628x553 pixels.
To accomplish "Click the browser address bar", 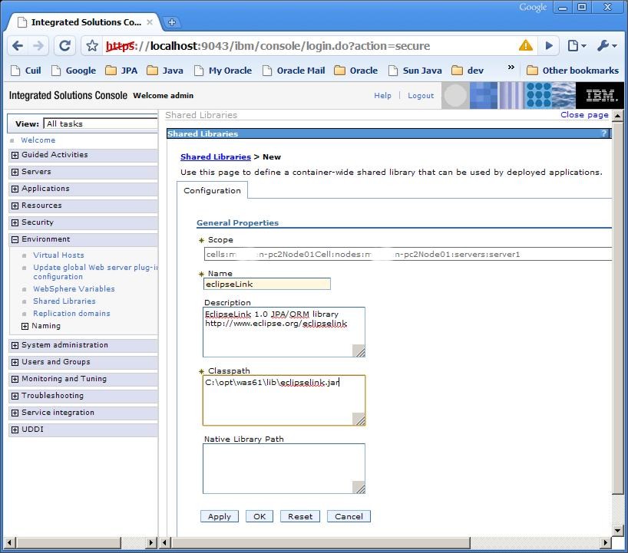I will click(x=310, y=46).
